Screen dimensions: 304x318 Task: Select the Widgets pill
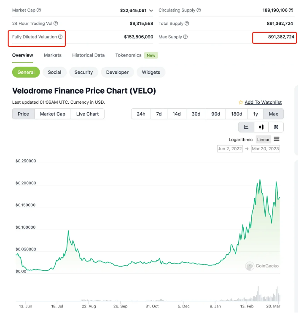(x=151, y=73)
